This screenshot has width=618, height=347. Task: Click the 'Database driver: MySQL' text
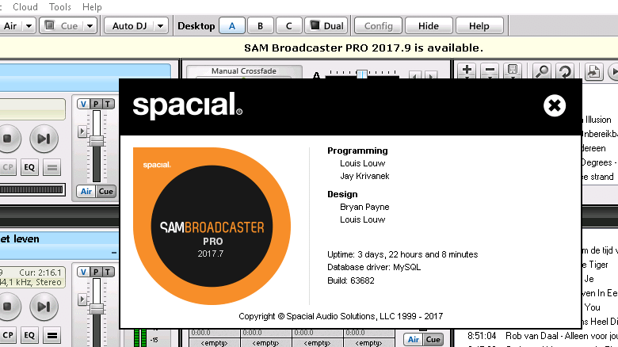click(x=374, y=267)
